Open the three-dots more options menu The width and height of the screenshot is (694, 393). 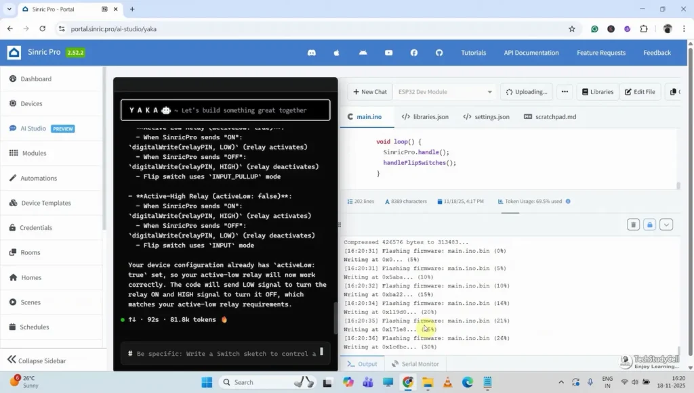[565, 92]
